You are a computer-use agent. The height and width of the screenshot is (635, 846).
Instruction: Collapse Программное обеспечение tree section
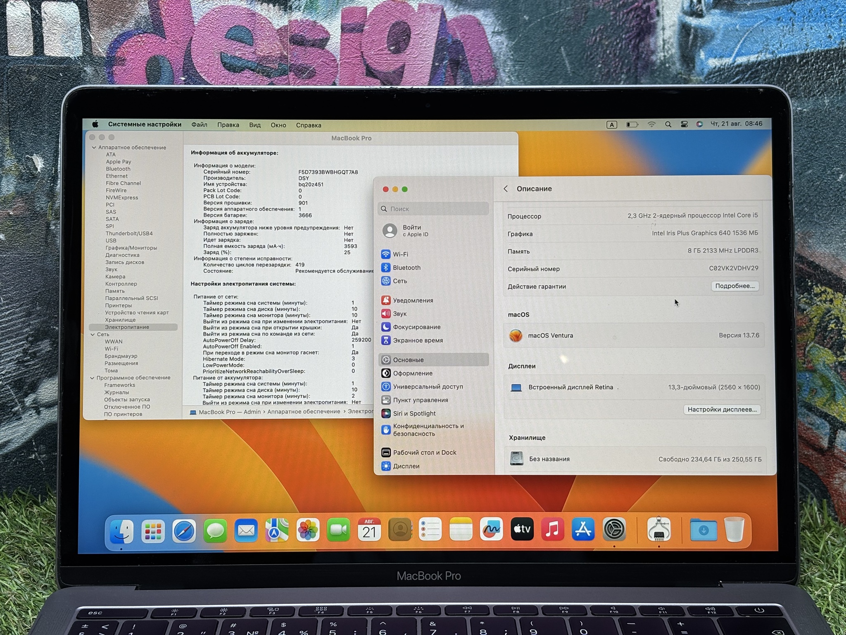point(92,378)
